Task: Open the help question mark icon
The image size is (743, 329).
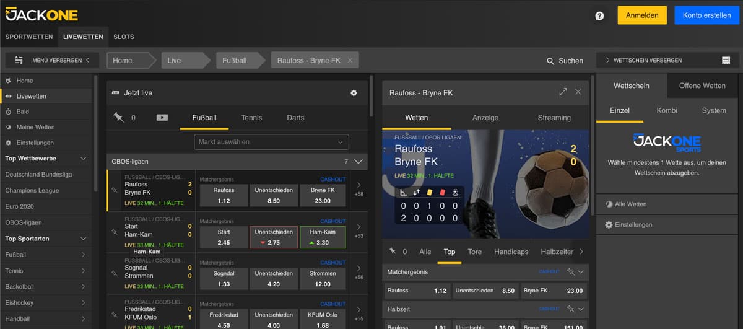Action: 599,16
